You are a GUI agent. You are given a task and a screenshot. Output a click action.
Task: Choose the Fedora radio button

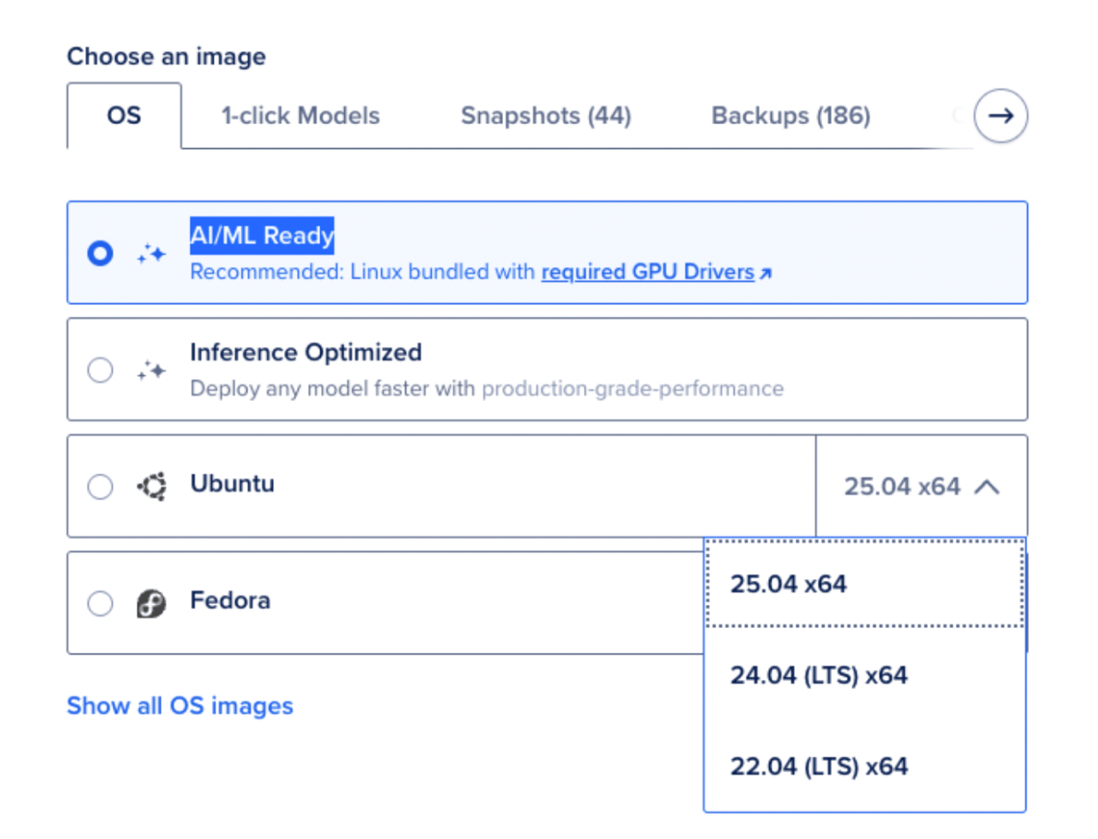click(100, 604)
